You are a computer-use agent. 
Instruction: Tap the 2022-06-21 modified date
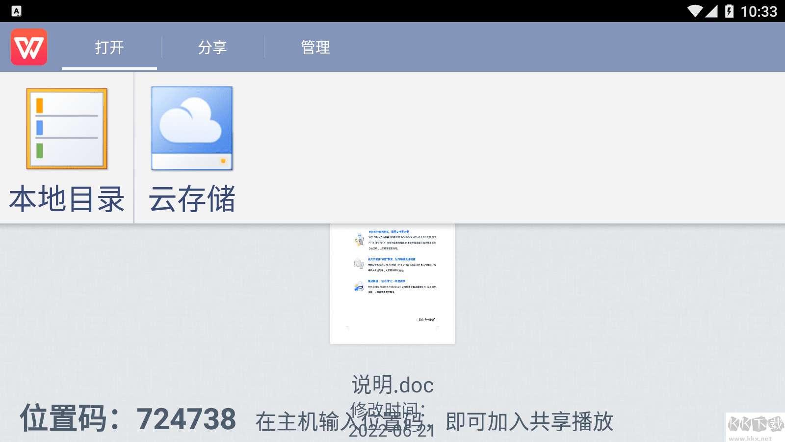tap(392, 430)
